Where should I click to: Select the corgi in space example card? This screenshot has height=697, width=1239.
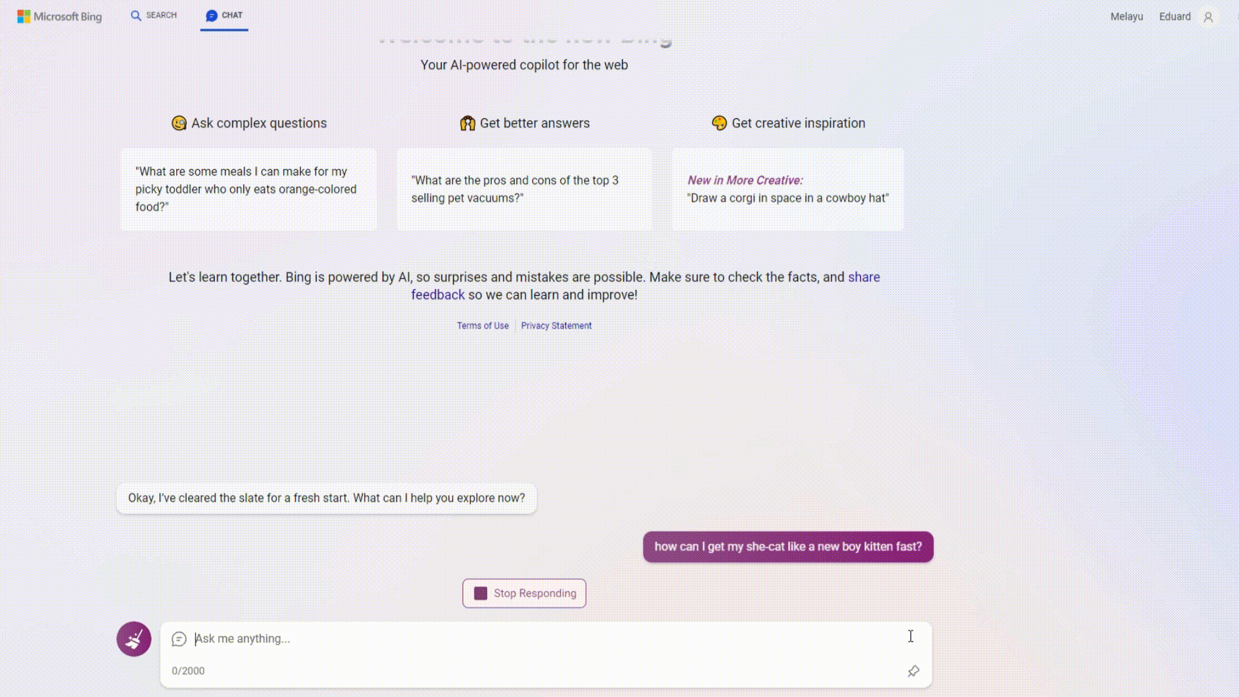pyautogui.click(x=787, y=189)
